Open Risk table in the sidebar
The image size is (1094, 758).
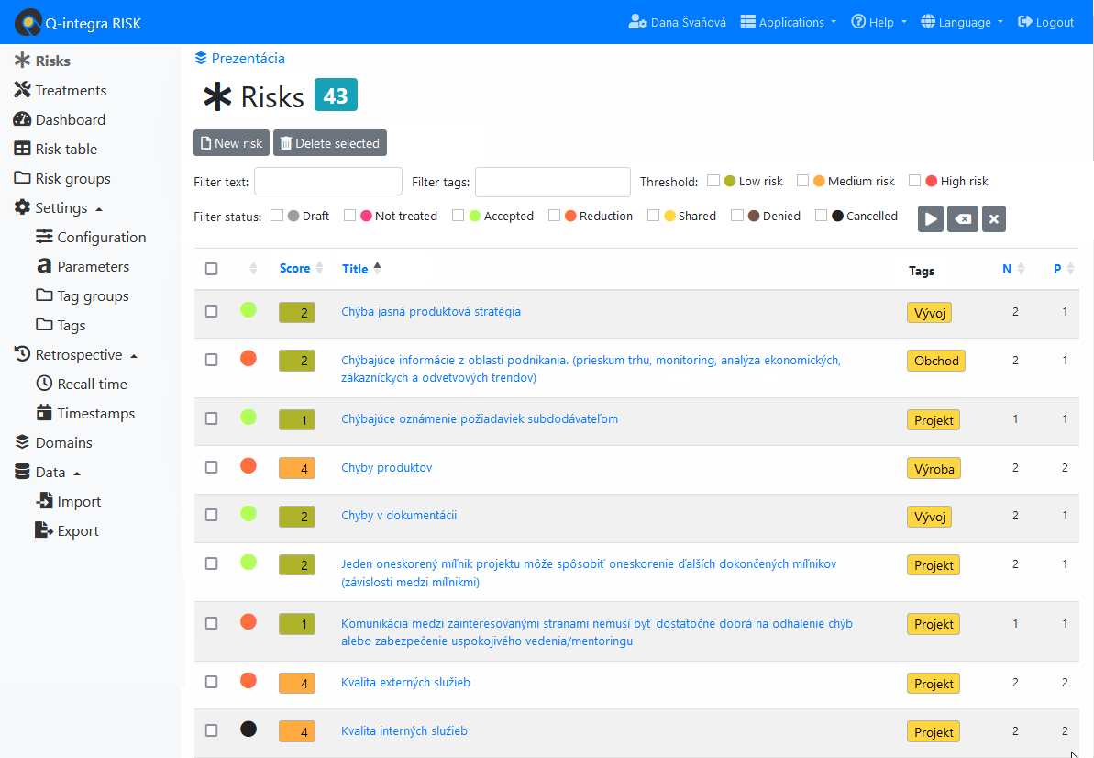66,149
